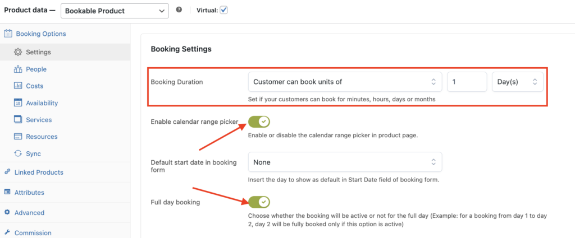Click the Booking Options calendar icon
Viewport: 575px width, 238px height.
pyautogui.click(x=8, y=34)
